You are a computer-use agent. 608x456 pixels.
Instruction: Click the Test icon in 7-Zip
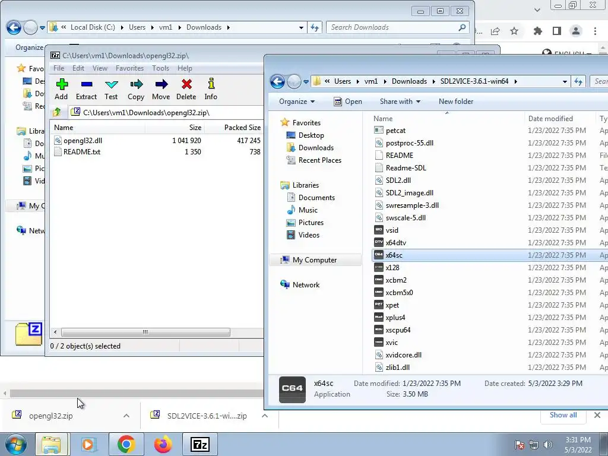(x=111, y=90)
